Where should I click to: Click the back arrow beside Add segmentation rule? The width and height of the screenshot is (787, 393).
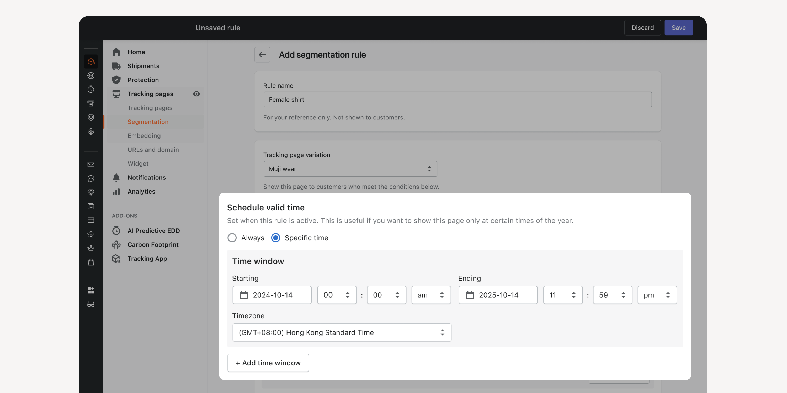(x=262, y=54)
